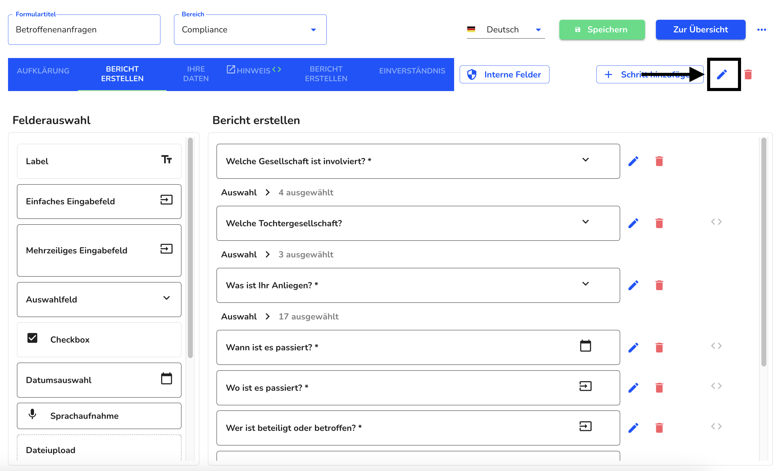
Task: Click the green Speichern button
Action: coord(602,30)
